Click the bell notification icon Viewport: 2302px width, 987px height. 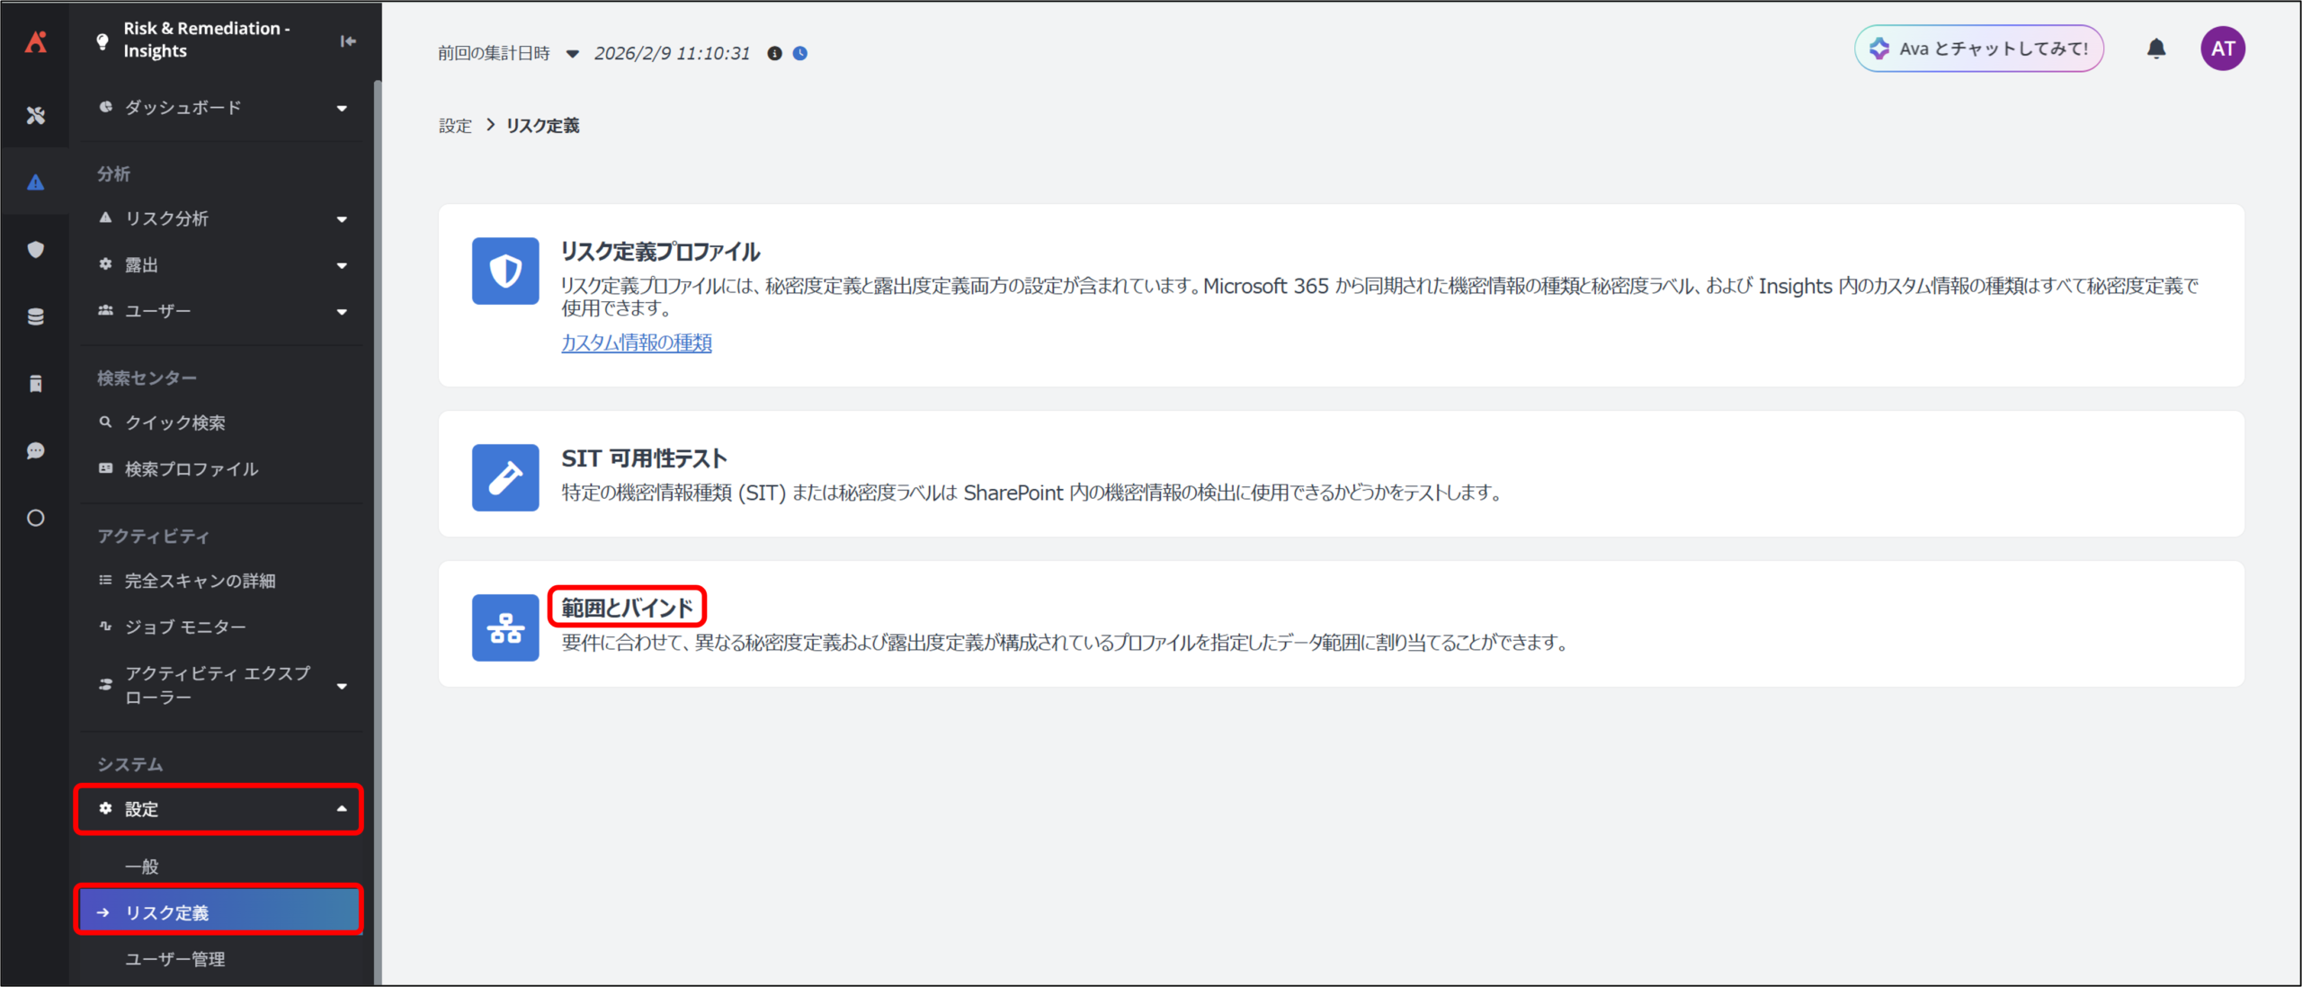(2156, 49)
